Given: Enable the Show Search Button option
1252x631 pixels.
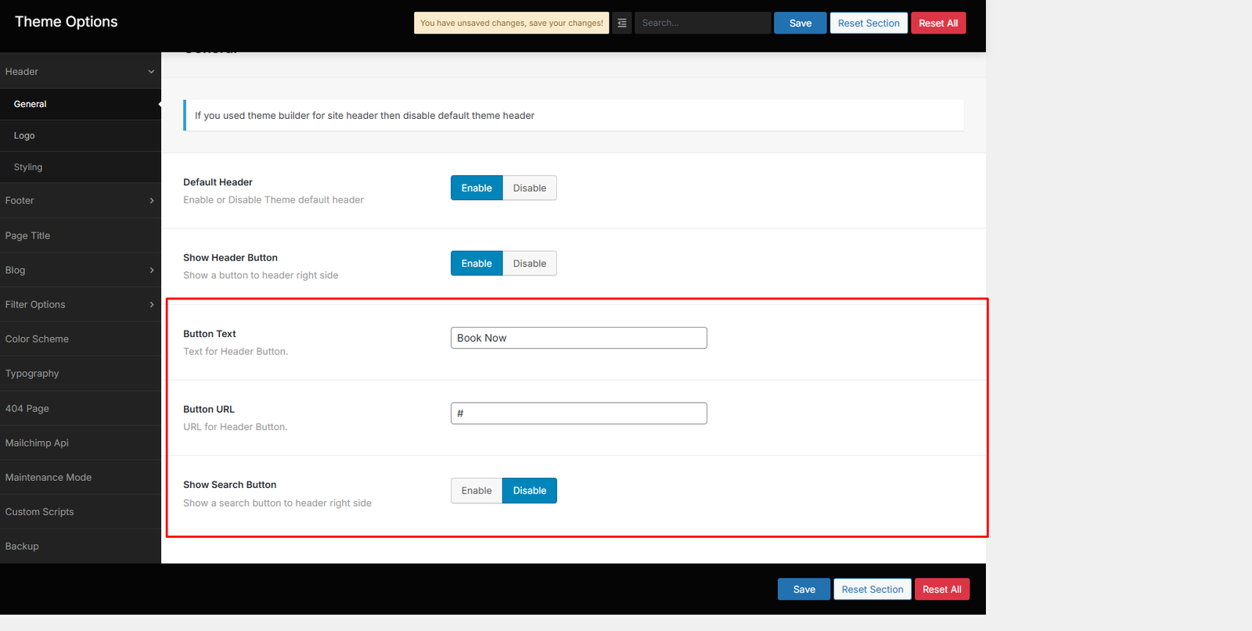Looking at the screenshot, I should point(476,491).
